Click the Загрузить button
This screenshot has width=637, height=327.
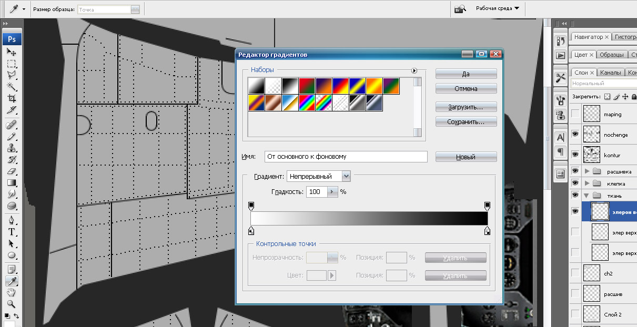pos(466,107)
